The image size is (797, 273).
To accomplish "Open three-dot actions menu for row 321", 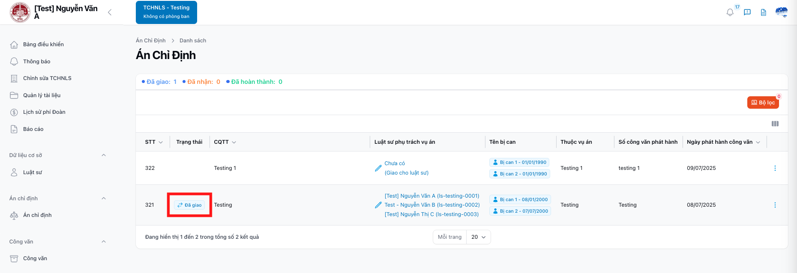I will 775,205.
